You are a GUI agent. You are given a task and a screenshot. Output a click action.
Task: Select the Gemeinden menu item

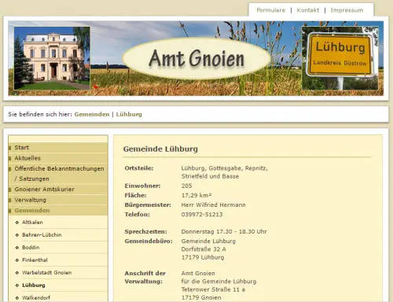(x=58, y=210)
